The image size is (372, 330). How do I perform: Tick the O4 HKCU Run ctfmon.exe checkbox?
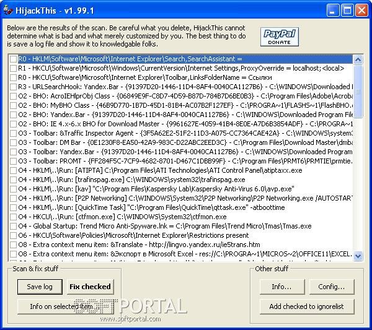pyautogui.click(x=13, y=217)
